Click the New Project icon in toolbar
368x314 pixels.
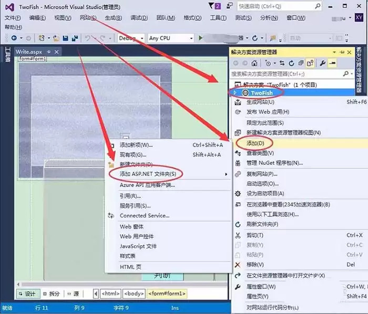[42, 38]
